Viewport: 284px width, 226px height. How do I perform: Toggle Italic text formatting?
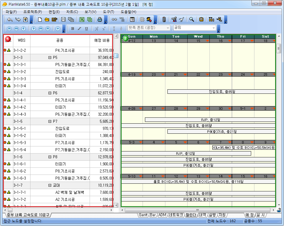(79, 28)
